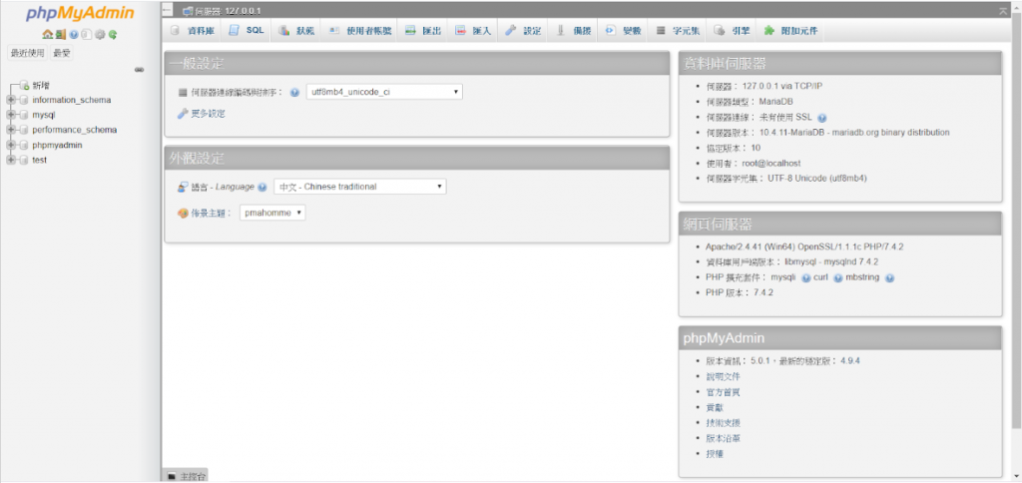Open the 狀態 tab
The width and height of the screenshot is (1022, 483).
click(x=295, y=31)
